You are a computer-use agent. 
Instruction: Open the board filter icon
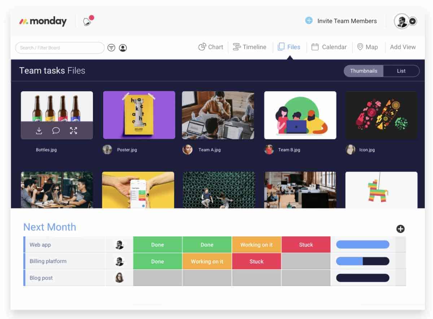(111, 47)
